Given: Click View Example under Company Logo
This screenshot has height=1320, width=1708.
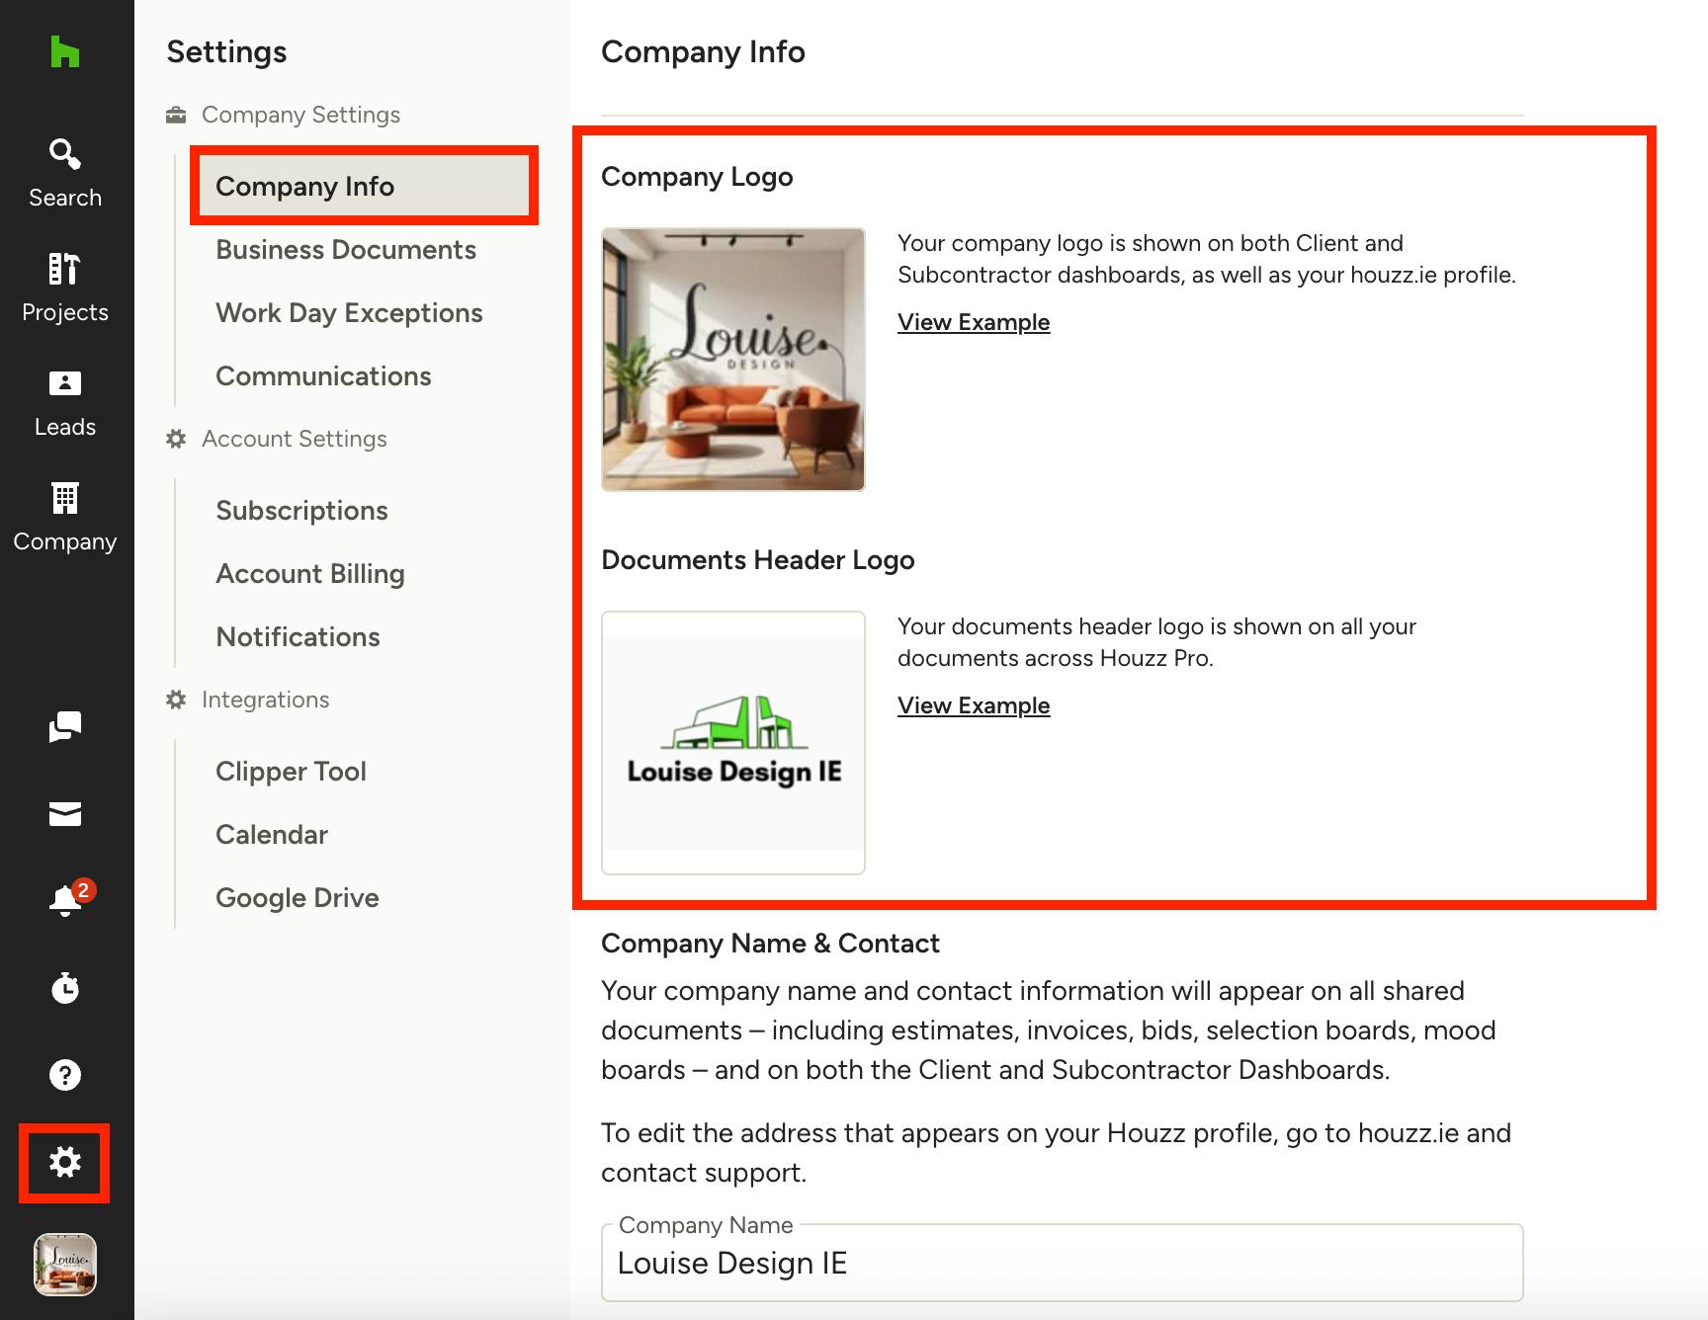Looking at the screenshot, I should (x=974, y=322).
